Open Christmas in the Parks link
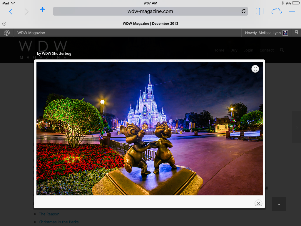The image size is (301, 226). 58,222
